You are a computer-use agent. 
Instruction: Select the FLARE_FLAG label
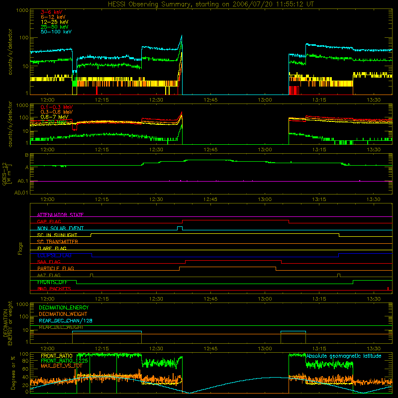(52, 248)
